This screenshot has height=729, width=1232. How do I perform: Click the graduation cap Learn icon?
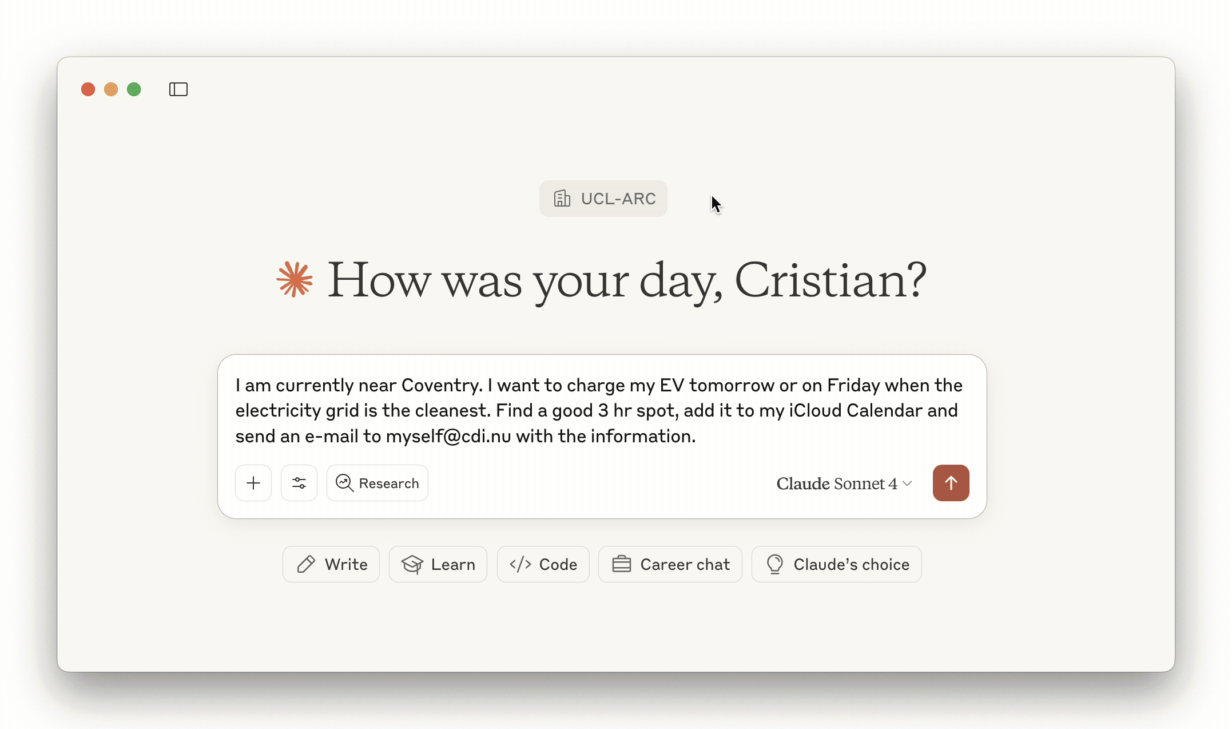coord(412,564)
